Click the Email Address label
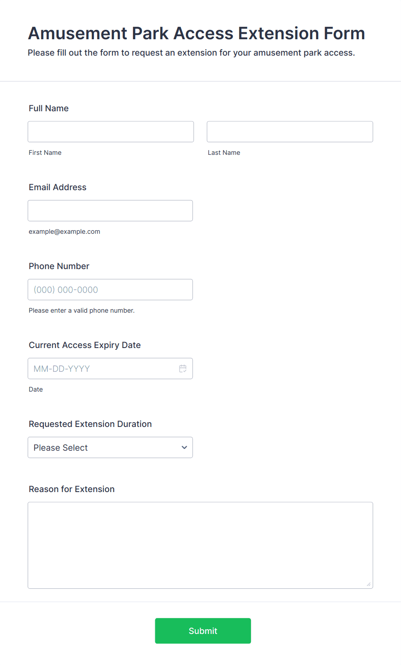The image size is (401, 665). point(58,187)
